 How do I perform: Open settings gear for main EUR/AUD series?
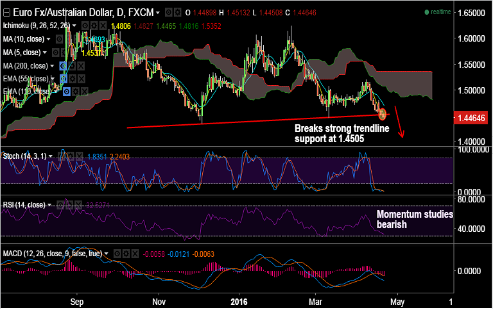tap(177, 13)
